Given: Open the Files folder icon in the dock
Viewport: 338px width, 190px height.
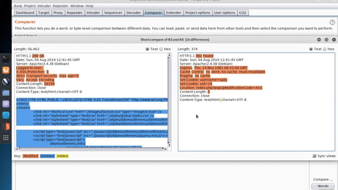Looking at the screenshot, I should point(6,93).
